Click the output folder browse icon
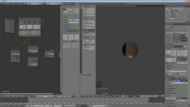 (x=186, y=71)
